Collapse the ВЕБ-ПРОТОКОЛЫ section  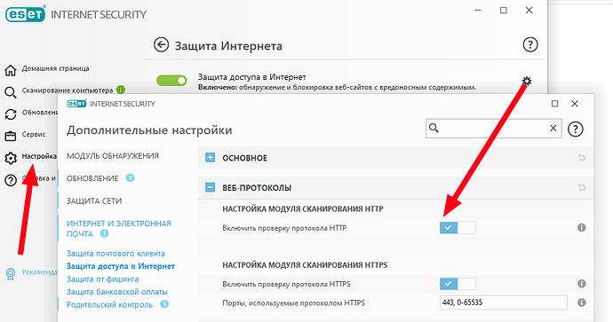click(210, 188)
